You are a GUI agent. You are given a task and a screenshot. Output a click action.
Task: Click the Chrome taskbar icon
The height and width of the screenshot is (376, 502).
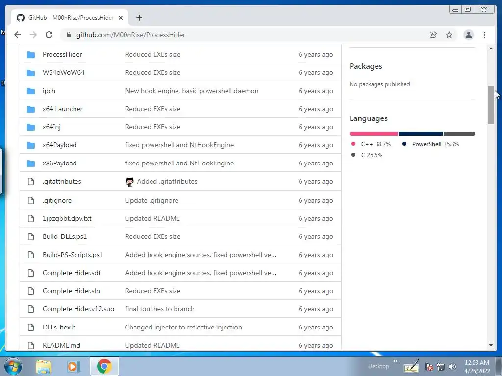[104, 366]
